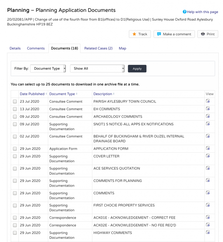View the HIGHWAY COMMENTS document
This screenshot has width=223, height=242.
[208, 232]
